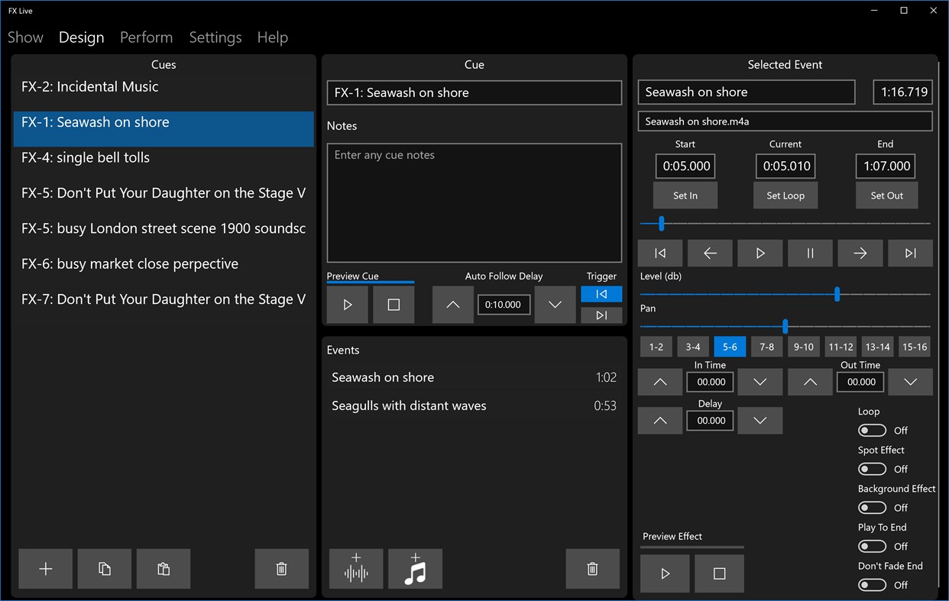Click the skip-to-end transport icon
Image resolution: width=949 pixels, height=601 pixels.
(910, 253)
